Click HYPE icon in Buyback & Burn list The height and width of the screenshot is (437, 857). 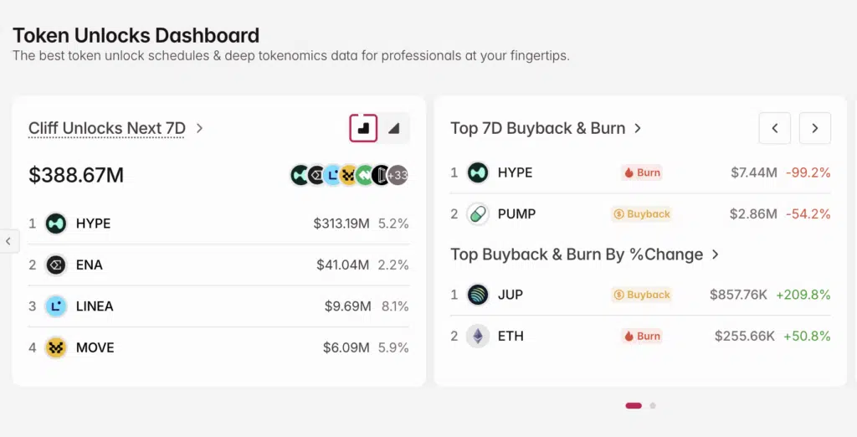478,172
